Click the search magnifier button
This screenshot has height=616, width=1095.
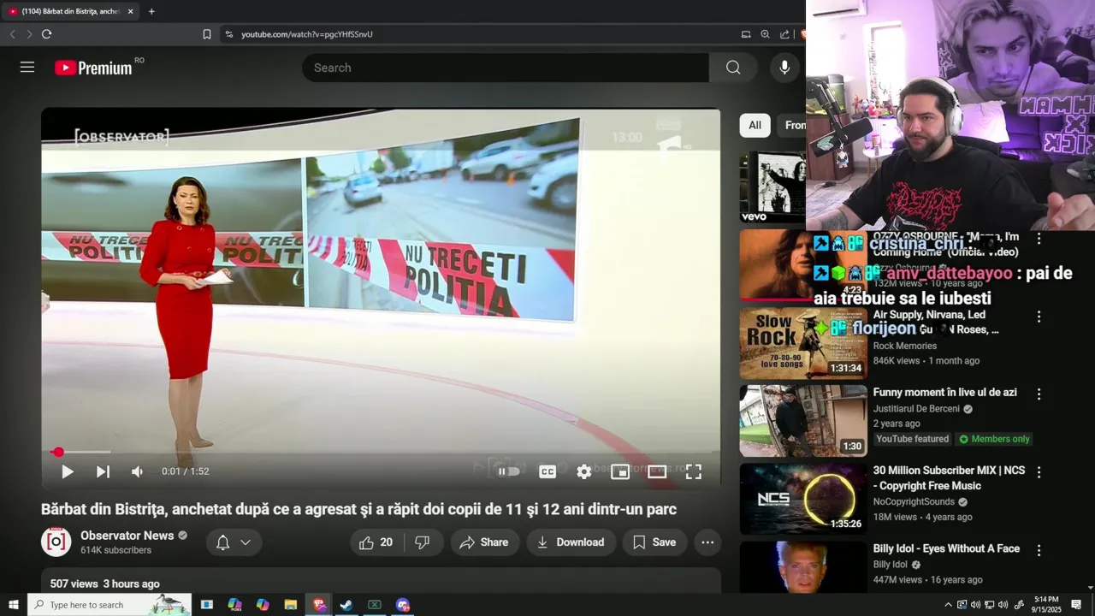(733, 68)
